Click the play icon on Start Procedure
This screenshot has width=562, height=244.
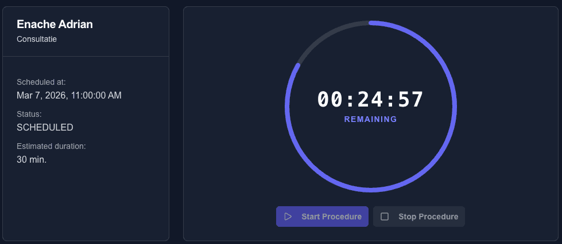(x=288, y=217)
